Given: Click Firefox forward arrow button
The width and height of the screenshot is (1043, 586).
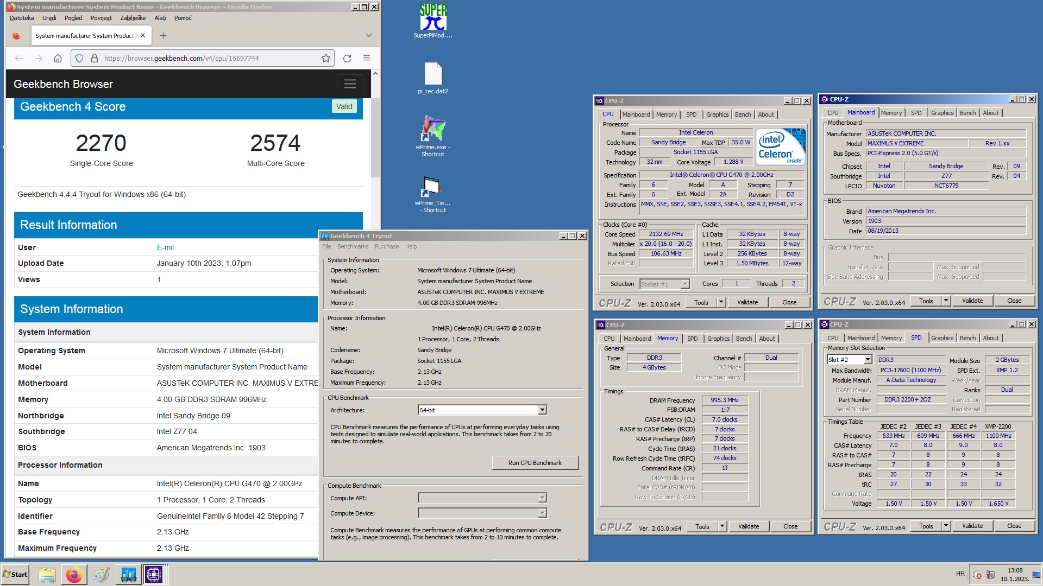Looking at the screenshot, I should 38,58.
